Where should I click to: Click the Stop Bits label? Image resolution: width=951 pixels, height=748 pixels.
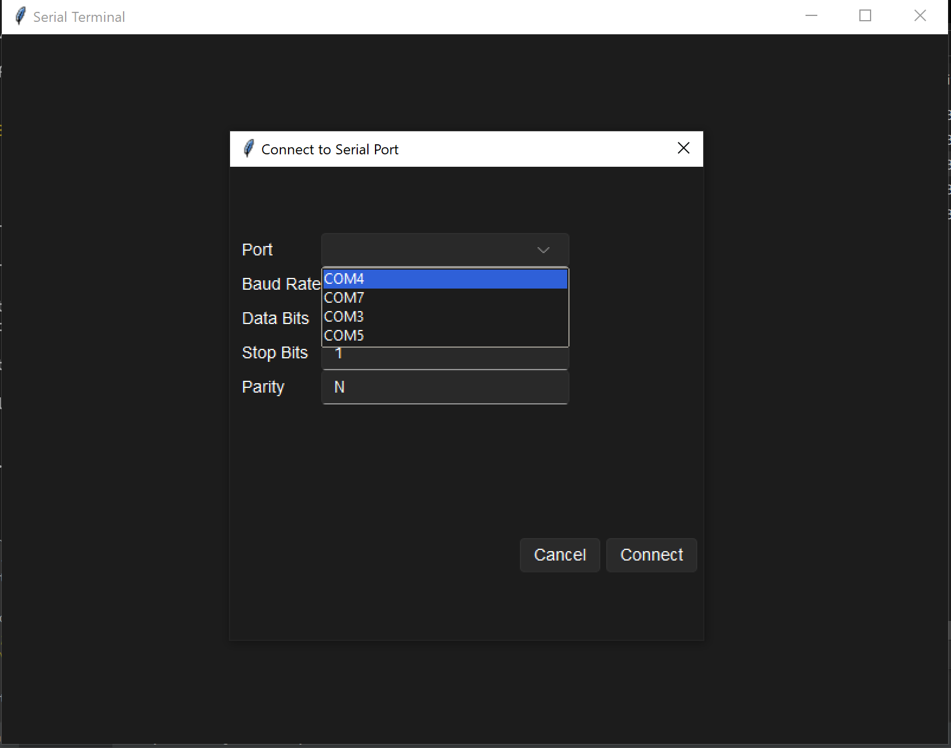(x=275, y=353)
